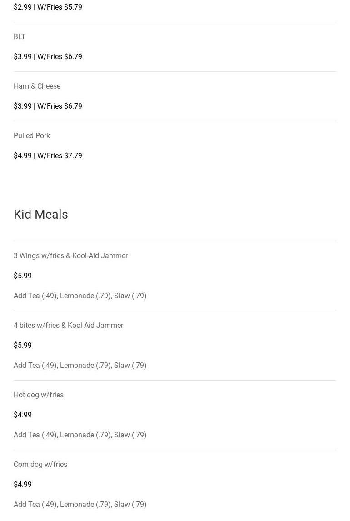Viewport: 350px width, 521px height.
Task: Click the $5.99 price under 4 bites
Action: point(23,346)
